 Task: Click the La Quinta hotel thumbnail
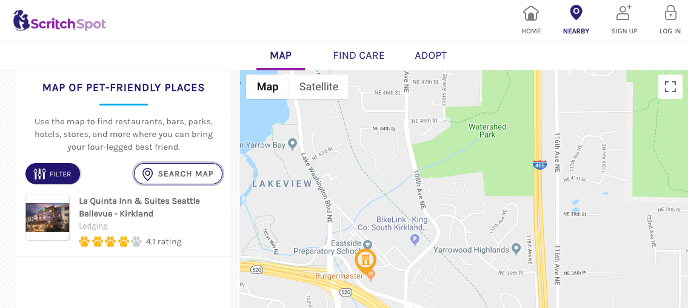click(x=48, y=218)
